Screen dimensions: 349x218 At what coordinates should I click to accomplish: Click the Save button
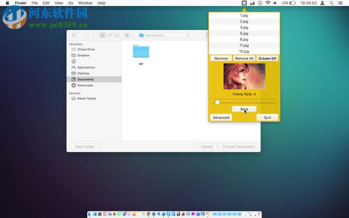click(x=244, y=109)
